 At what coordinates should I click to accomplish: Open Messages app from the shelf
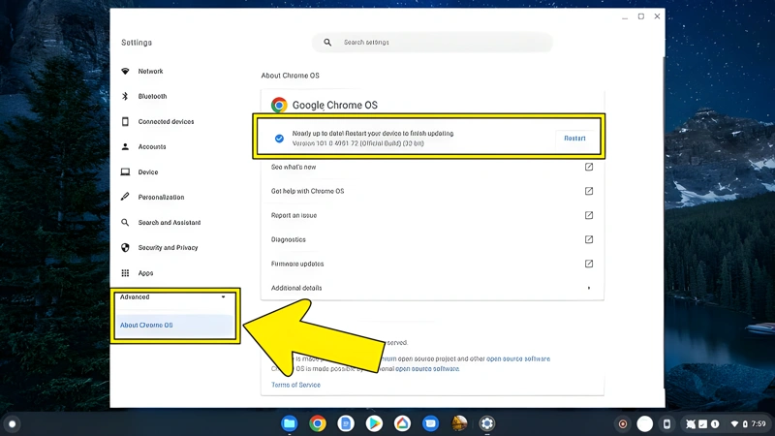click(x=430, y=423)
